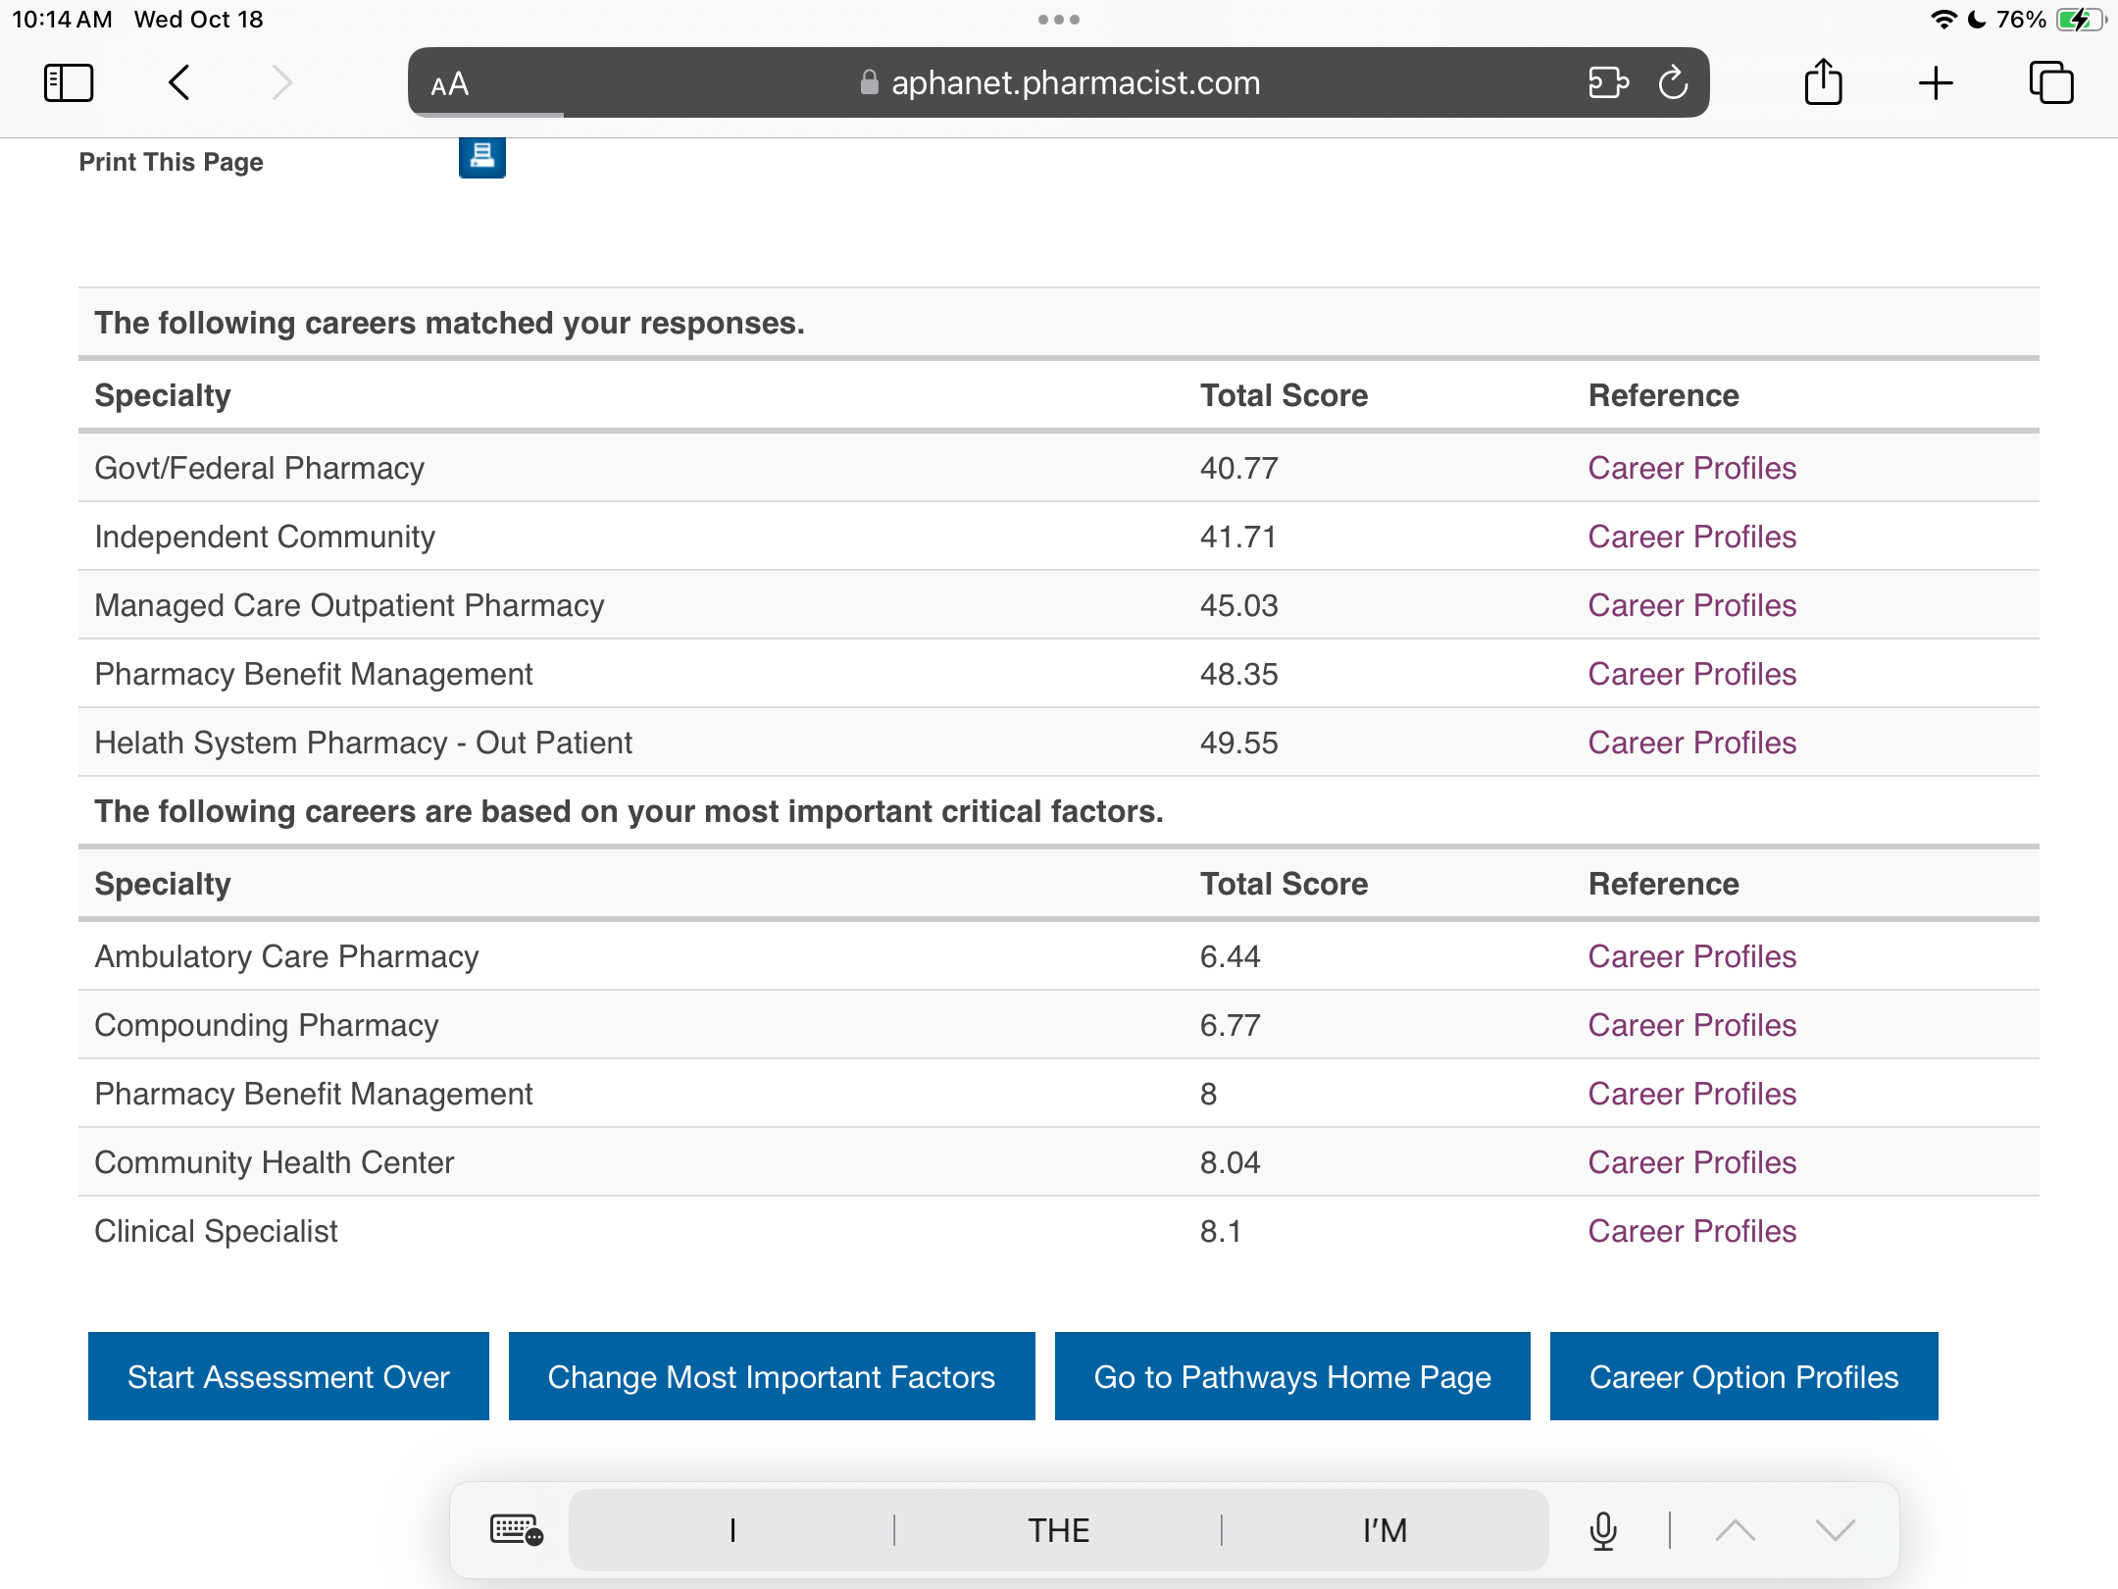The image size is (2118, 1589).
Task: Click Start Assessment Over button
Action: point(288,1376)
